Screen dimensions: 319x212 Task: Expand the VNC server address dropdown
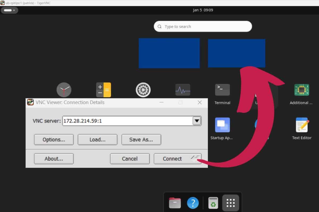pos(197,121)
